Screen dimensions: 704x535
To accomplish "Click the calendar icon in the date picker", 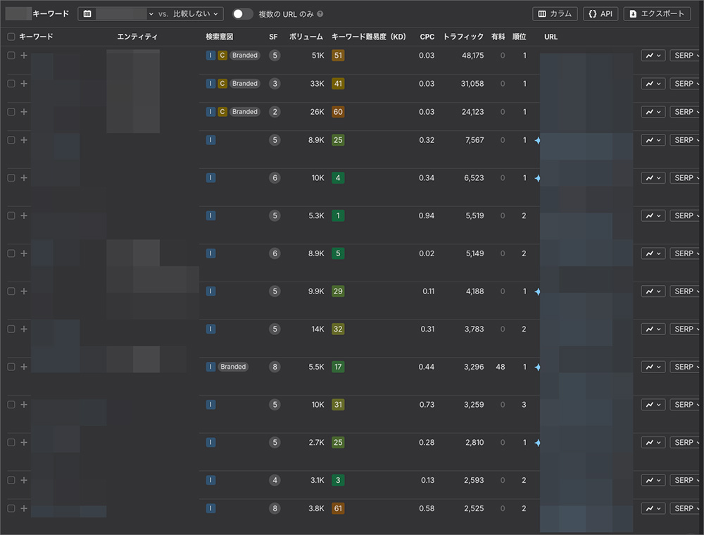I will (88, 13).
